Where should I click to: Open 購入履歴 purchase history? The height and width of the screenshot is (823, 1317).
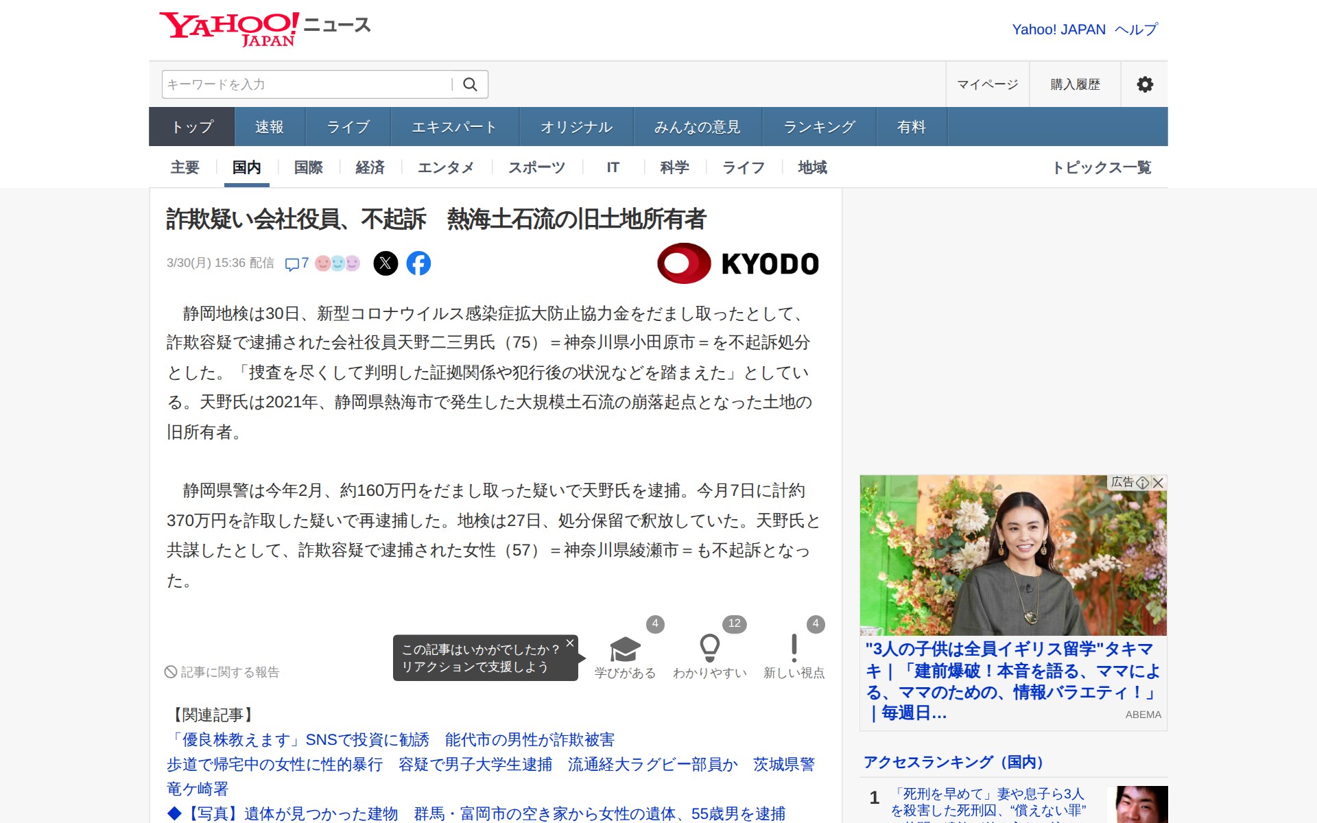click(1075, 84)
